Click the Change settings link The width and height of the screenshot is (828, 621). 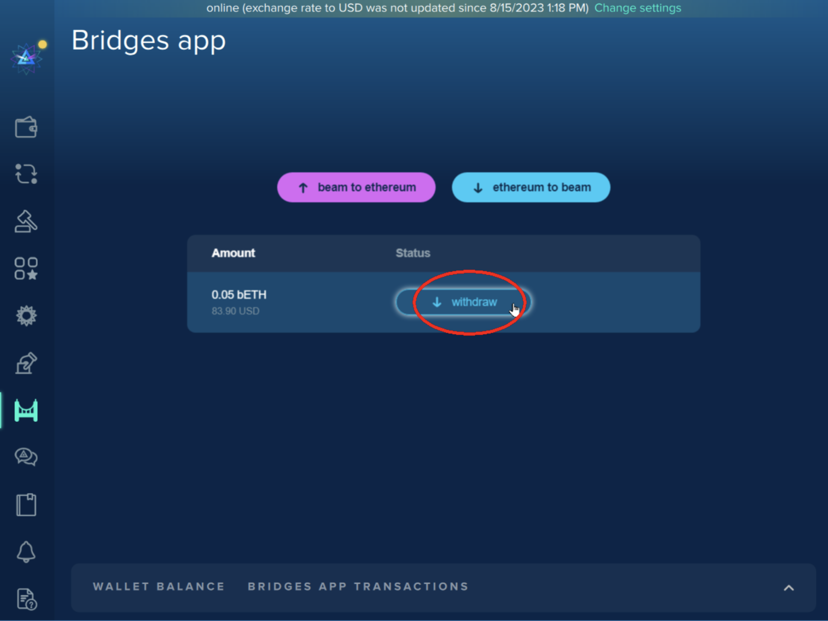pos(637,8)
